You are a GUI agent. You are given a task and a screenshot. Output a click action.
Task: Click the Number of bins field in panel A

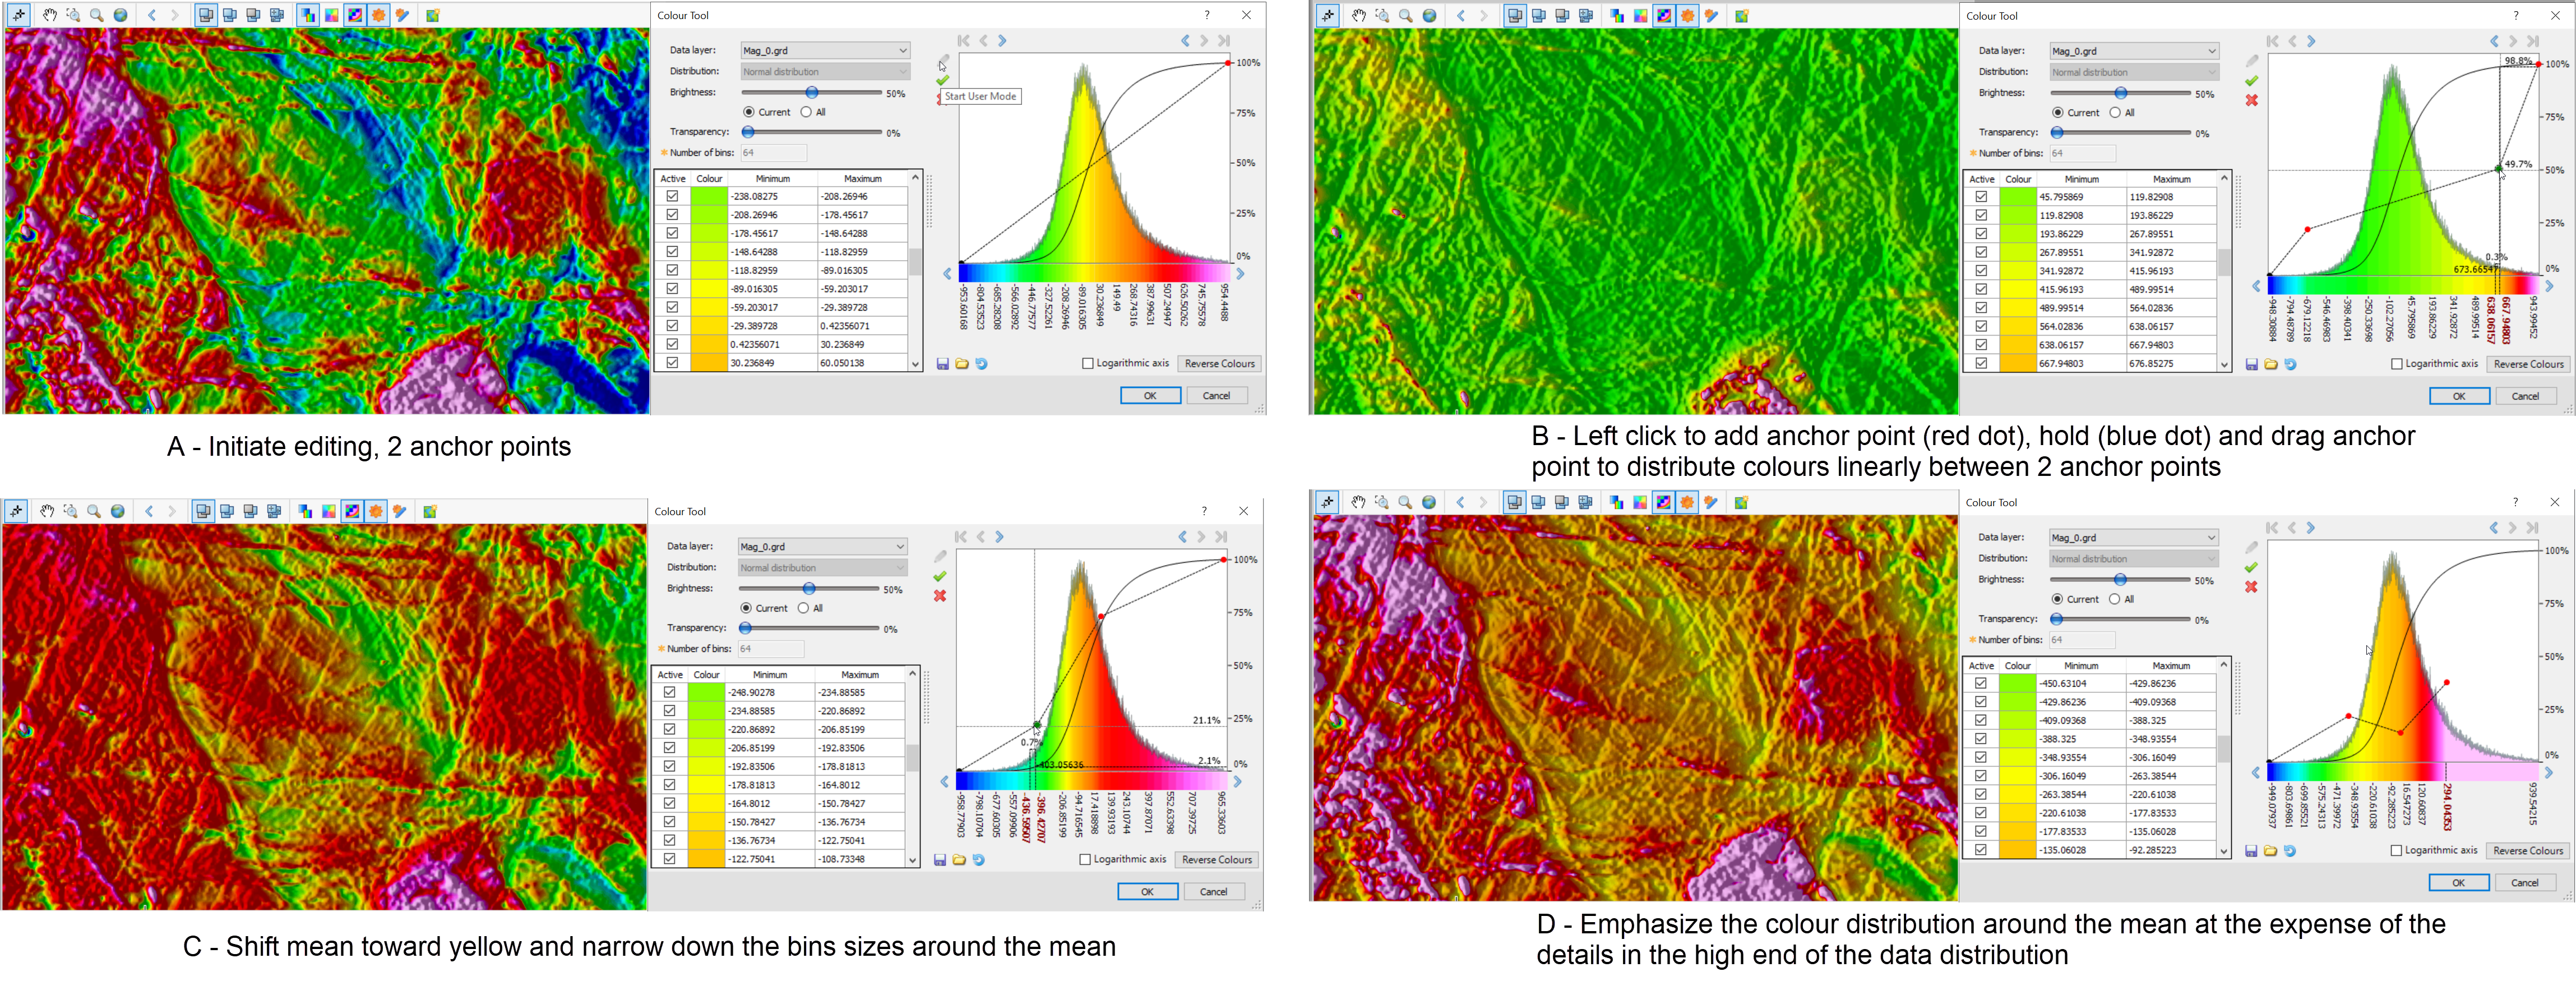coord(773,152)
